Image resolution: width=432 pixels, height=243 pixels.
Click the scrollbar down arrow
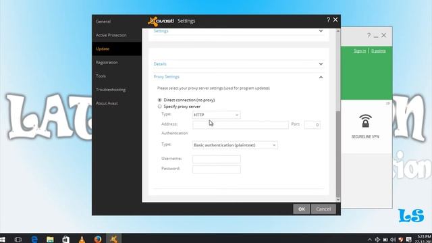coord(338,200)
